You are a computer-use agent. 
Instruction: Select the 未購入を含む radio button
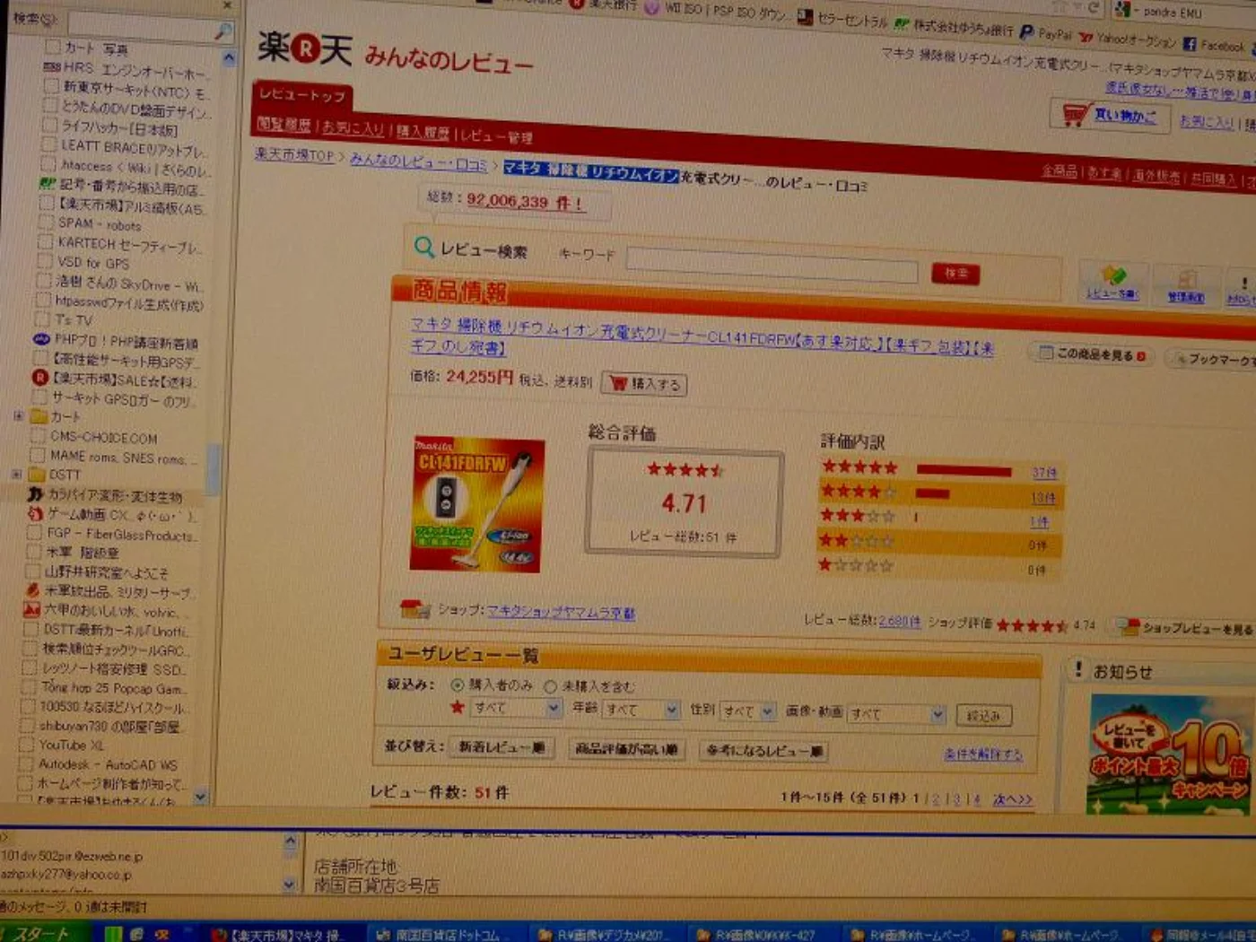click(x=550, y=687)
